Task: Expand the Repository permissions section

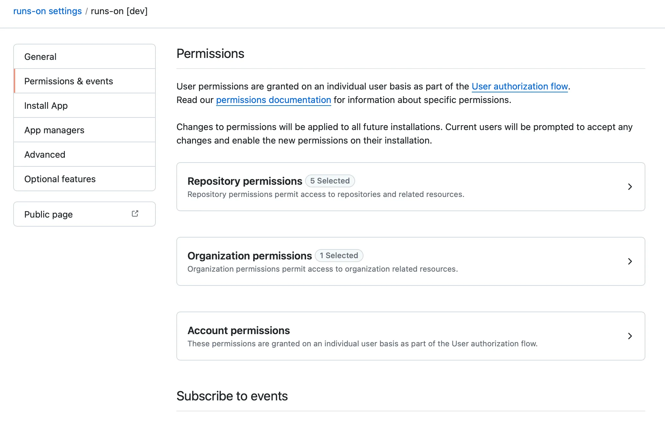Action: pos(411,187)
